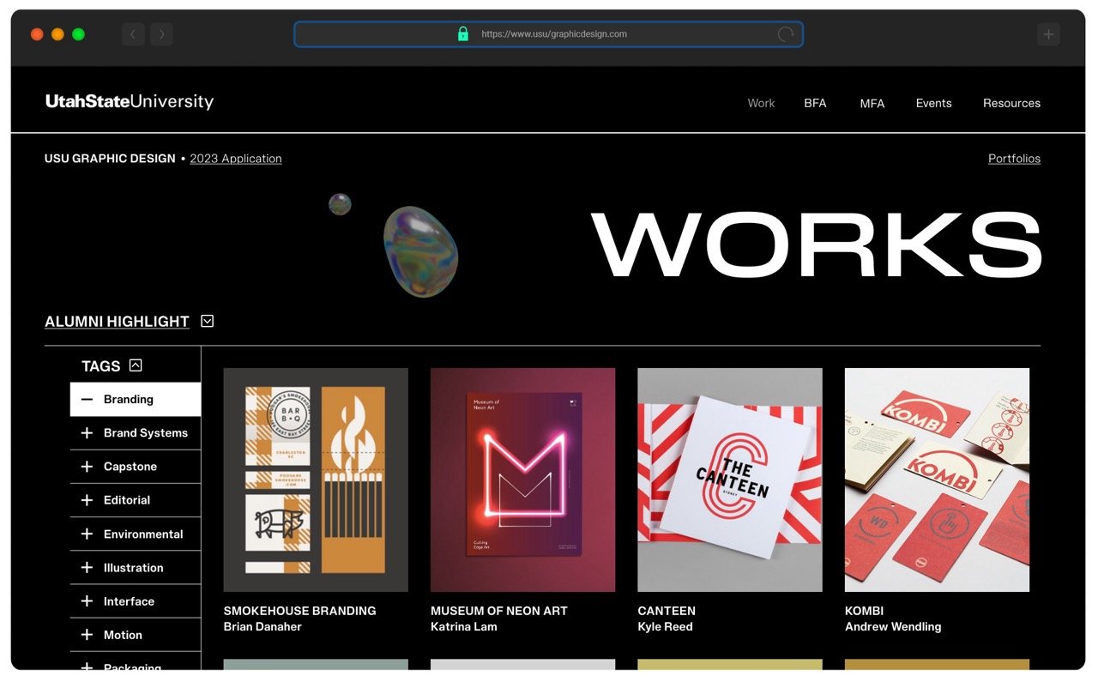Open the Events nav item

point(933,103)
